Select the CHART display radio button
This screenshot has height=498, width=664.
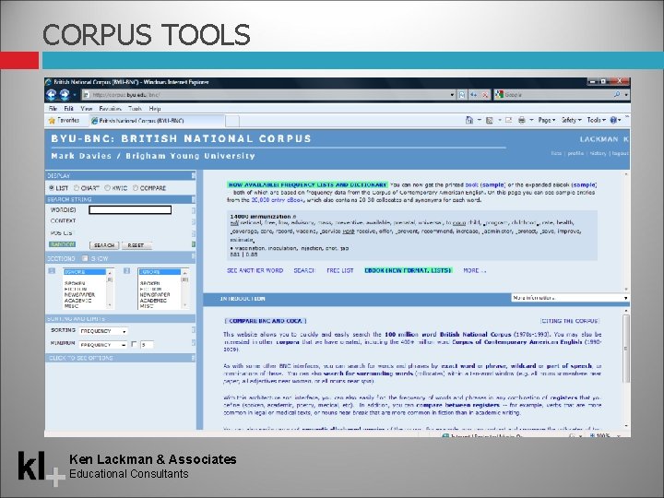77,188
